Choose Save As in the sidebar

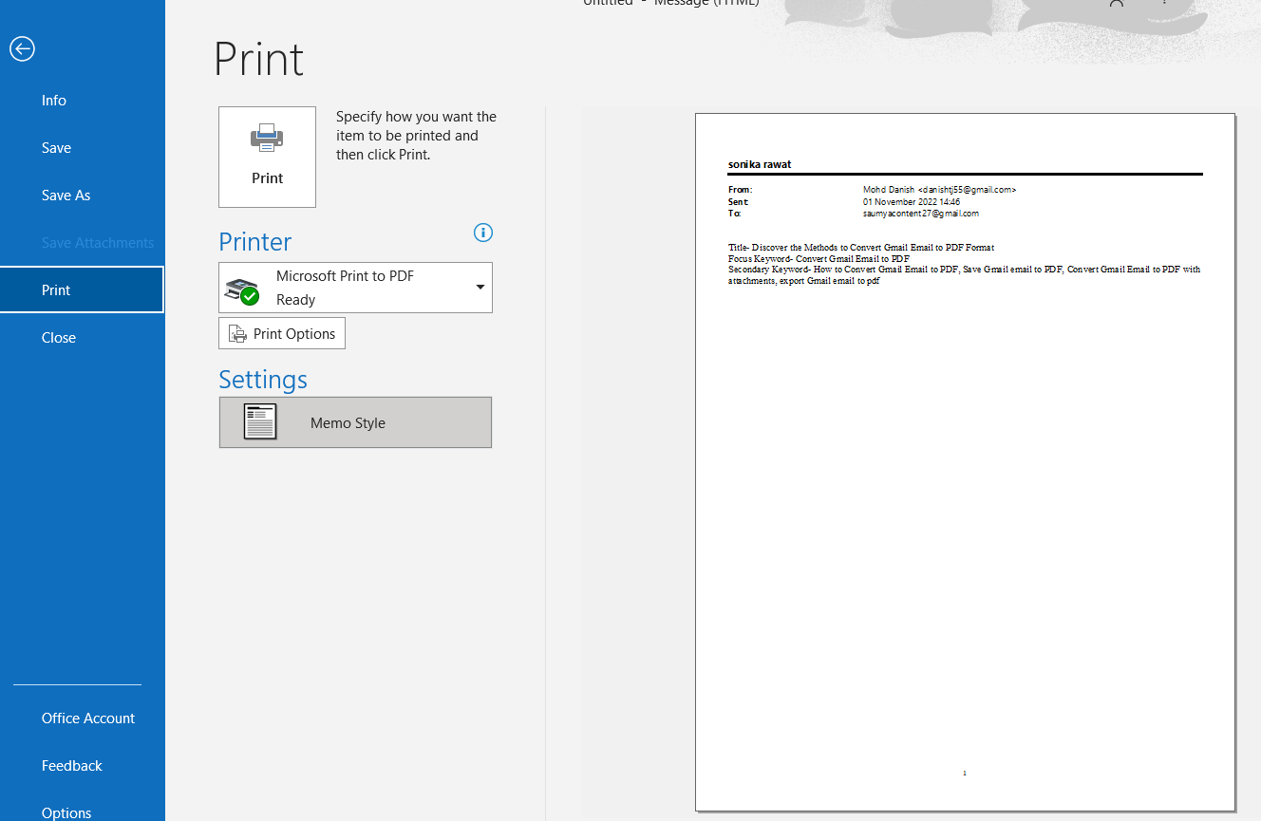click(x=66, y=196)
